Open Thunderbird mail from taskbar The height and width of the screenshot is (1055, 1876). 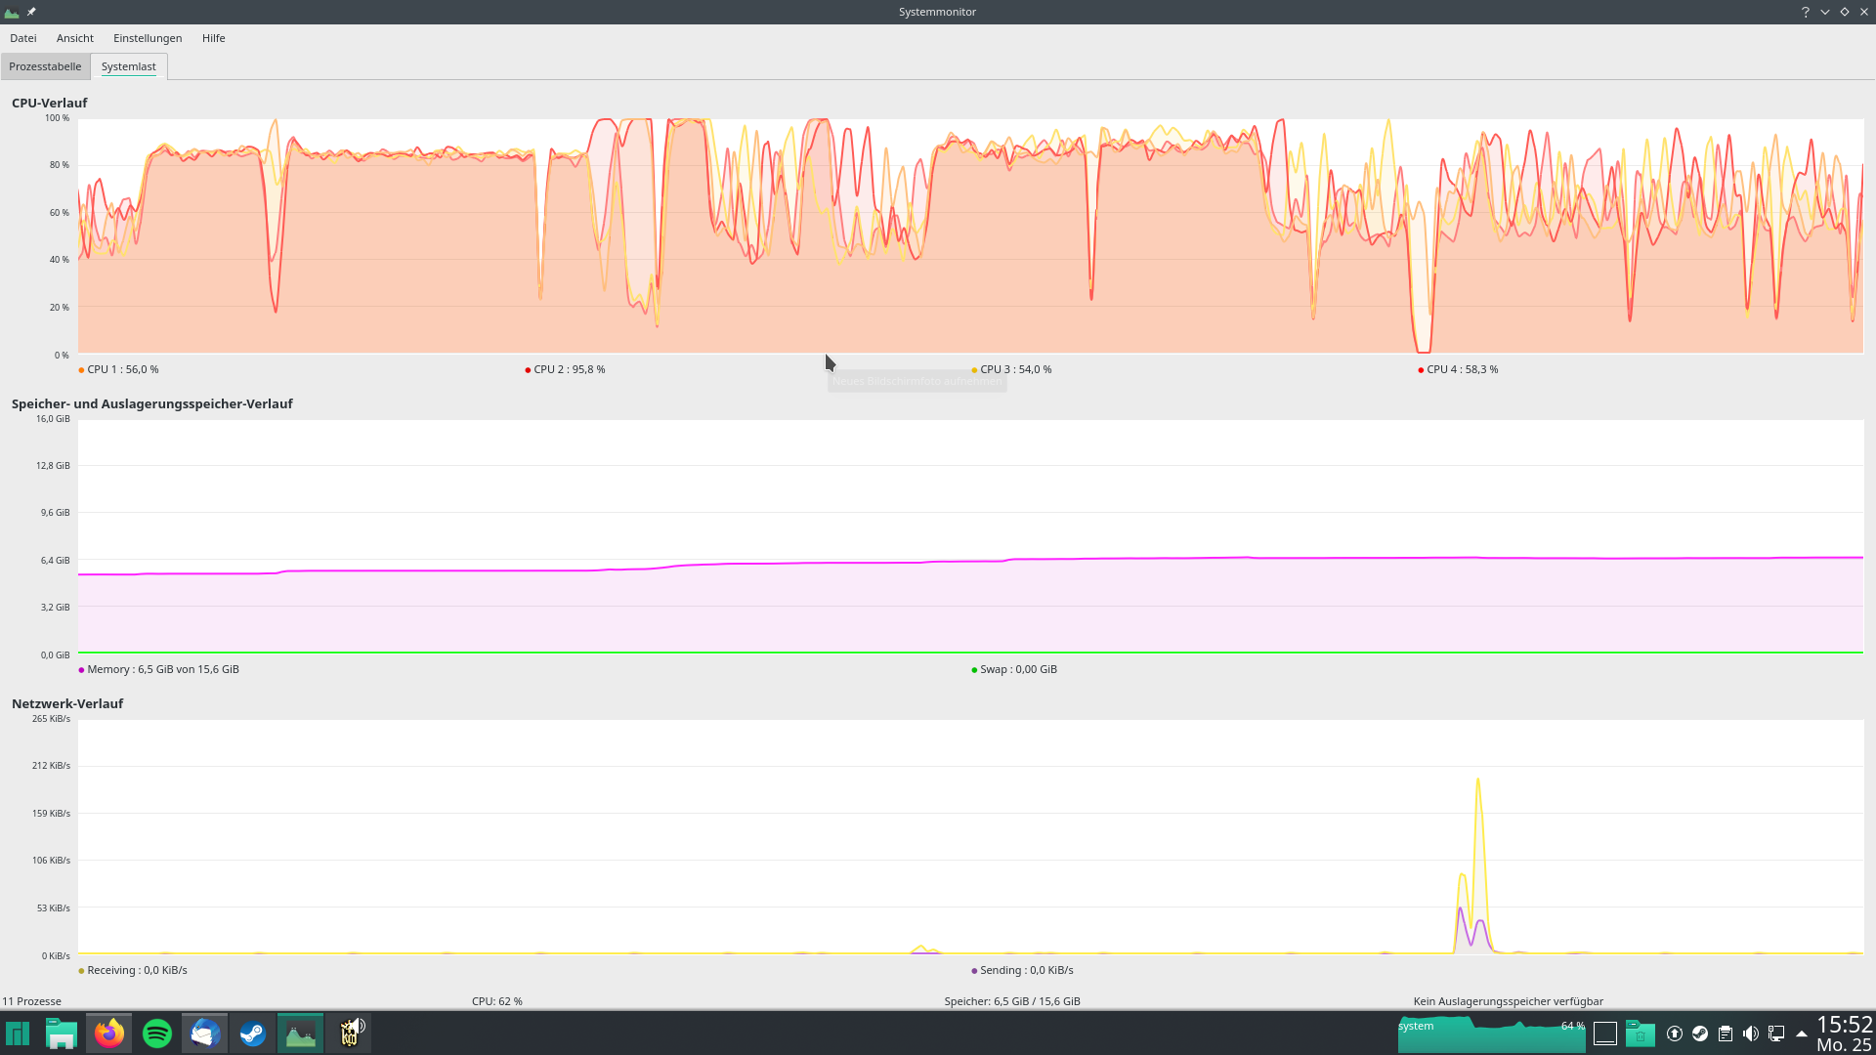205,1034
